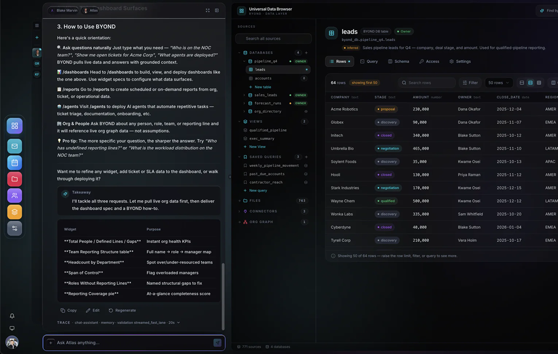Expand the org_directory database
Image resolution: width=558 pixels, height=354 pixels.
coord(244,112)
